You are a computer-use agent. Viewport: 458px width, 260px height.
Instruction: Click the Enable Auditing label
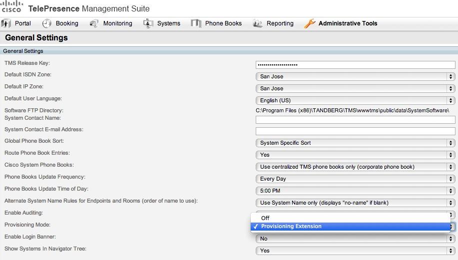click(23, 213)
